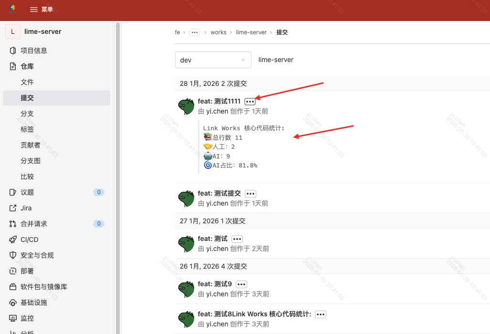Select the 项目信息 project info icon
490x334 pixels.
(13, 51)
